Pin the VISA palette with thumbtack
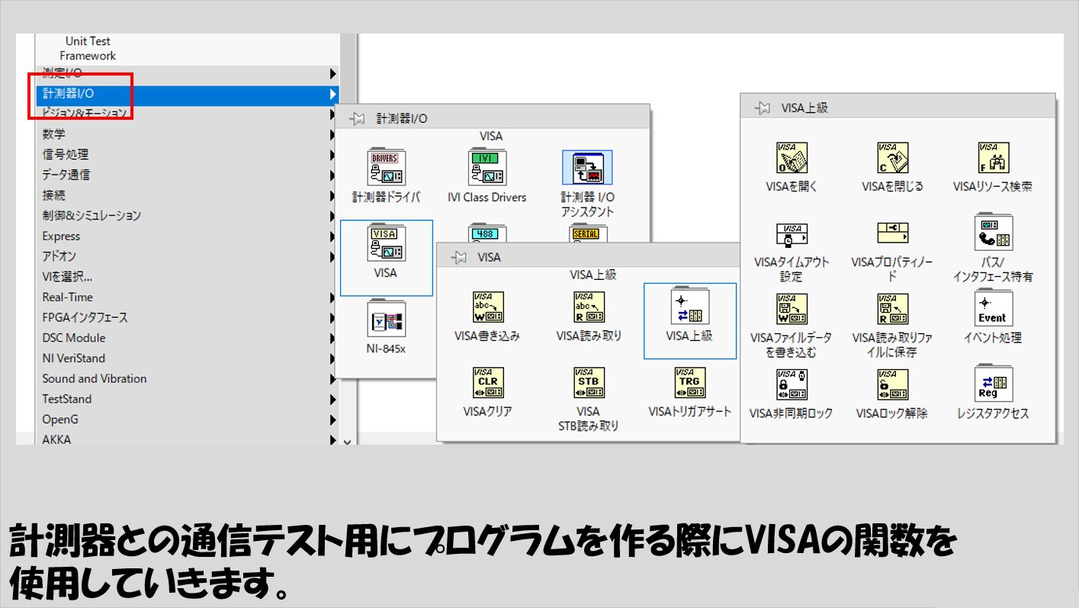This screenshot has height=608, width=1079. tap(458, 258)
